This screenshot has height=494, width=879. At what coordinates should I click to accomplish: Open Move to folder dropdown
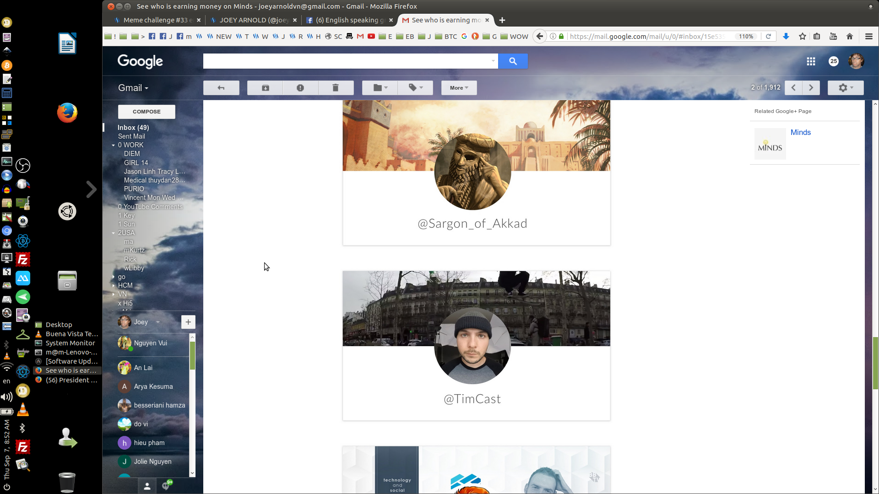pyautogui.click(x=380, y=88)
